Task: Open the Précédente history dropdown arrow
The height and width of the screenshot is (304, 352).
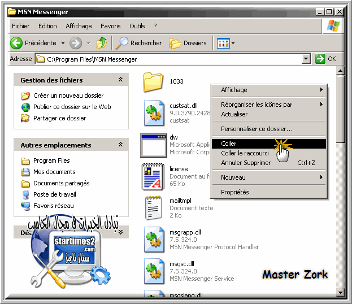Action: 63,43
